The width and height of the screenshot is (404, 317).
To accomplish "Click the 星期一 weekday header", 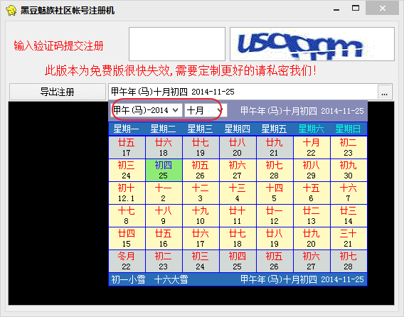I will [127, 129].
